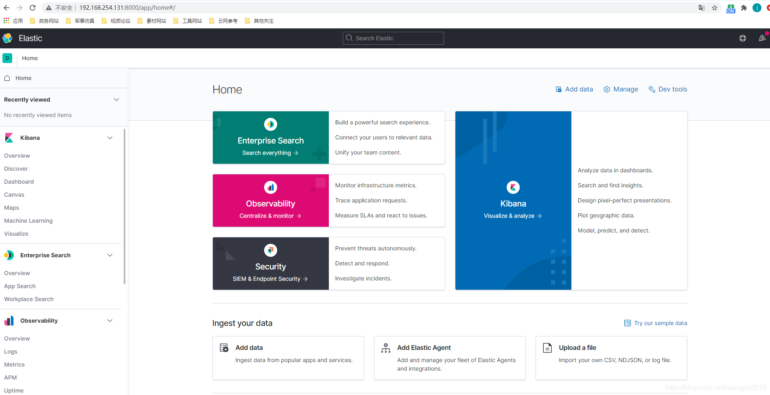
Task: Collapse the Observability navigation group
Action: click(110, 321)
